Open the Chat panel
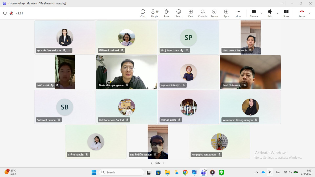 coord(143,13)
